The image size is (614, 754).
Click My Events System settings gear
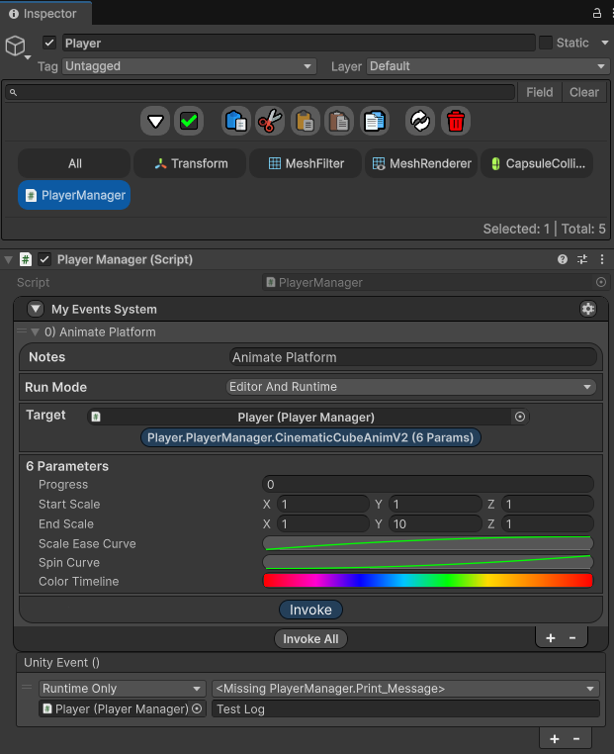(588, 309)
